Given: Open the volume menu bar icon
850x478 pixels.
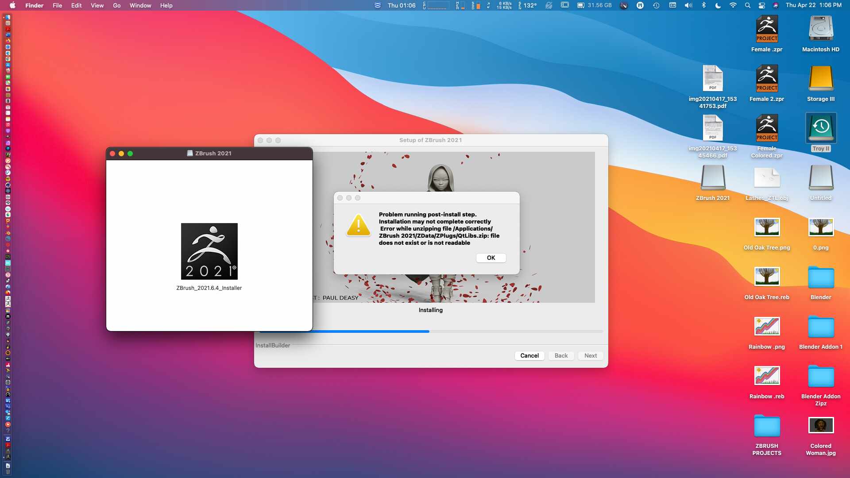Looking at the screenshot, I should 688,5.
